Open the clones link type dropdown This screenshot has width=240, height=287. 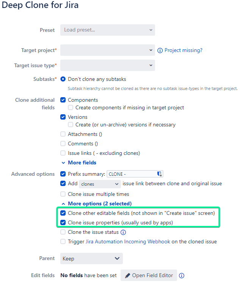pos(99,184)
